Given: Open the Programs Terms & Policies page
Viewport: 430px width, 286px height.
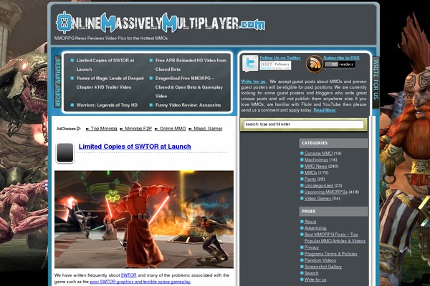Looking at the screenshot, I should (x=330, y=254).
